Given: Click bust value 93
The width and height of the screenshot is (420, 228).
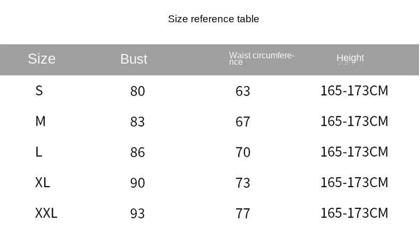Looking at the screenshot, I should [137, 214].
